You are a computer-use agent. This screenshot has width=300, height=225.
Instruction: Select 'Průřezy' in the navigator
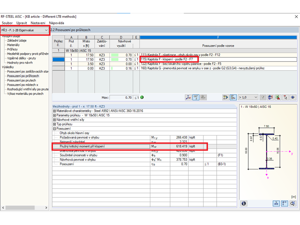tap(13, 49)
